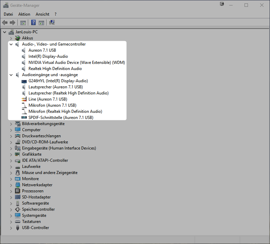Open the Ansicht menu
270x244 pixels.
click(x=42, y=14)
